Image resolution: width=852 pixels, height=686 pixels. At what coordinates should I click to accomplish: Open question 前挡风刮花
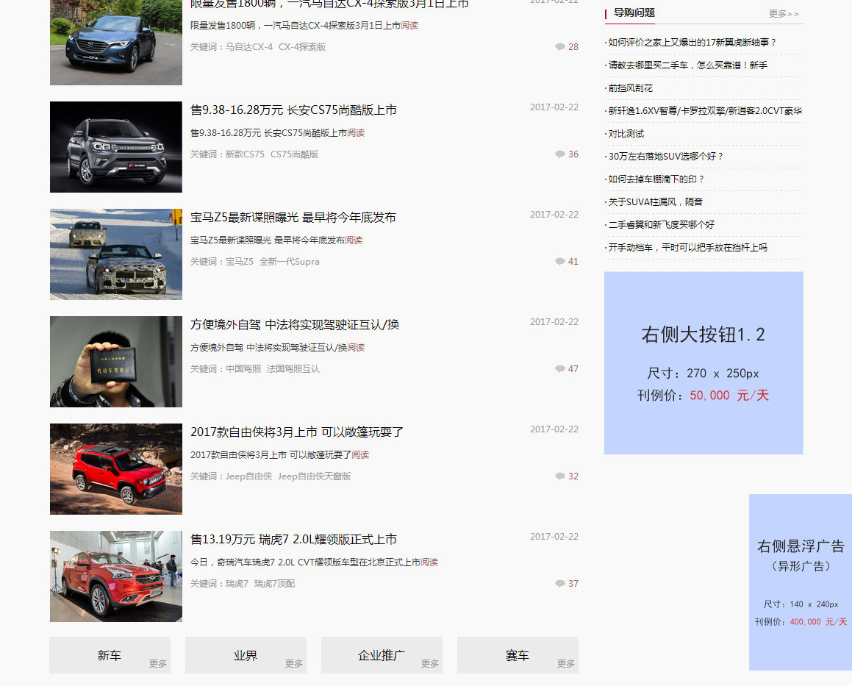tap(630, 88)
